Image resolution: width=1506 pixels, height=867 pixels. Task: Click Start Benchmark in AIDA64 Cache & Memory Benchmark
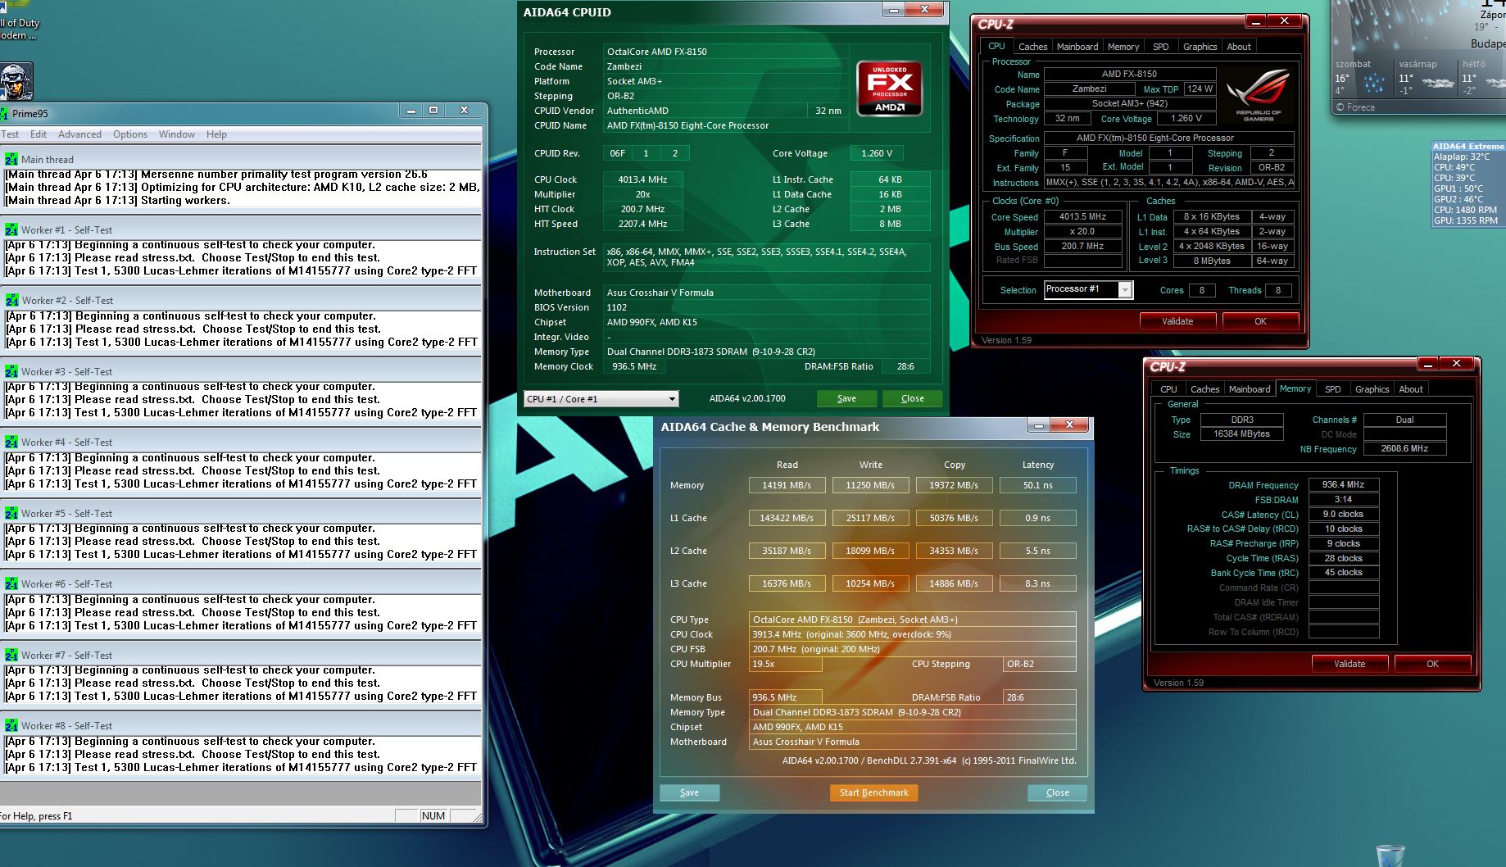coord(873,793)
